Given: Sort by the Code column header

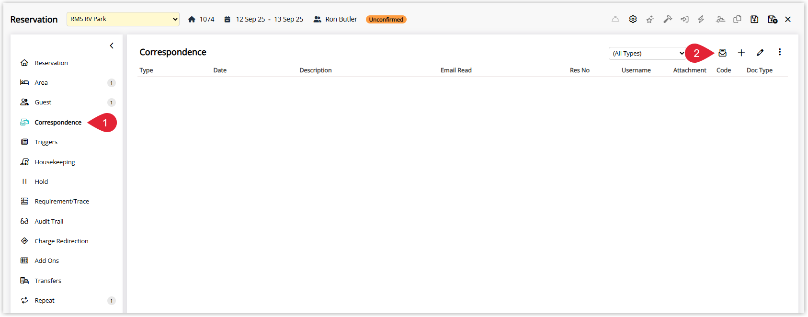Looking at the screenshot, I should pos(724,70).
